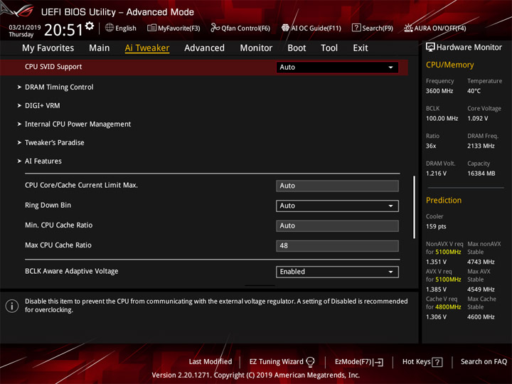
Task: Click Max CPU Cache Ratio field showing 48
Action: pyautogui.click(x=337, y=245)
